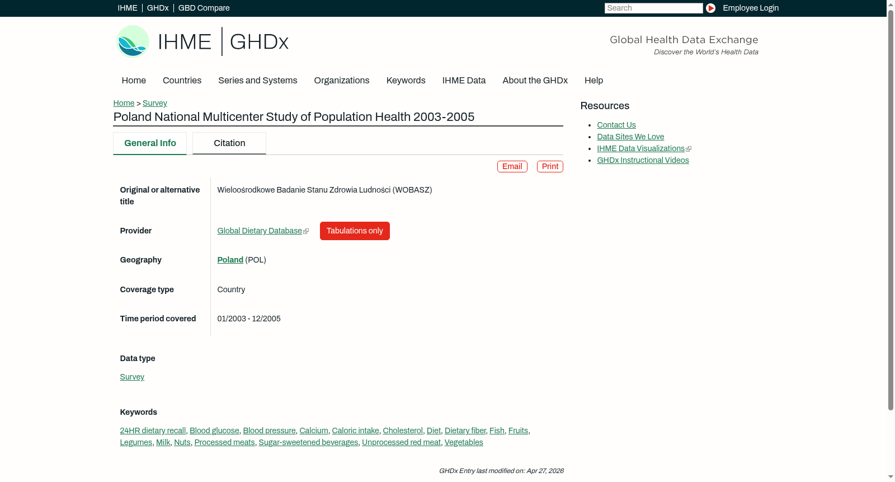Screen dimensions: 895x482
Task: Click the Email button
Action: tap(512, 167)
